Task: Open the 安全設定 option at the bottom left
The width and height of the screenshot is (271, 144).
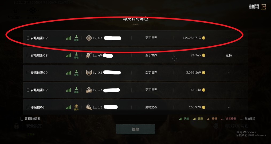Action: (34, 126)
